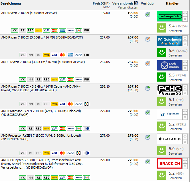
Task: Mark GALAXUS as favorite with star
Action: (x=185, y=136)
